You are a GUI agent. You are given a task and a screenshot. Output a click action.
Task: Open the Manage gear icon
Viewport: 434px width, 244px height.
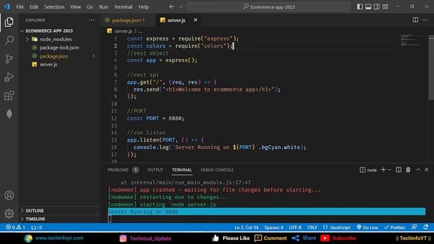click(x=9, y=213)
